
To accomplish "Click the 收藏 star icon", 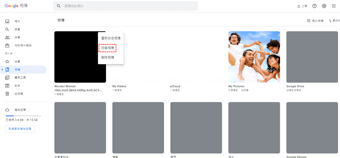I will 7,61.
